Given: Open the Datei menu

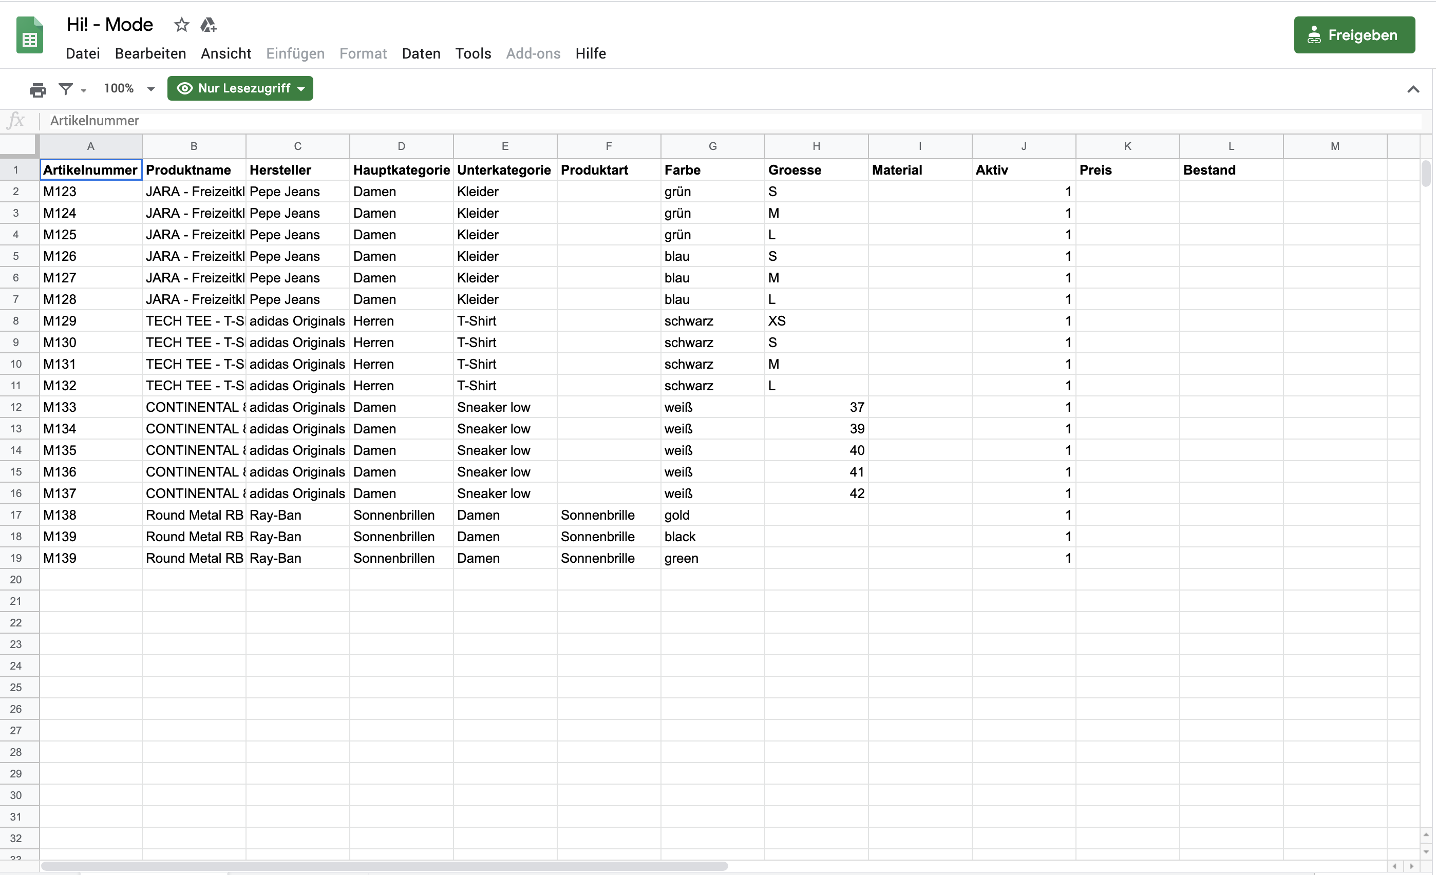Looking at the screenshot, I should 83,53.
